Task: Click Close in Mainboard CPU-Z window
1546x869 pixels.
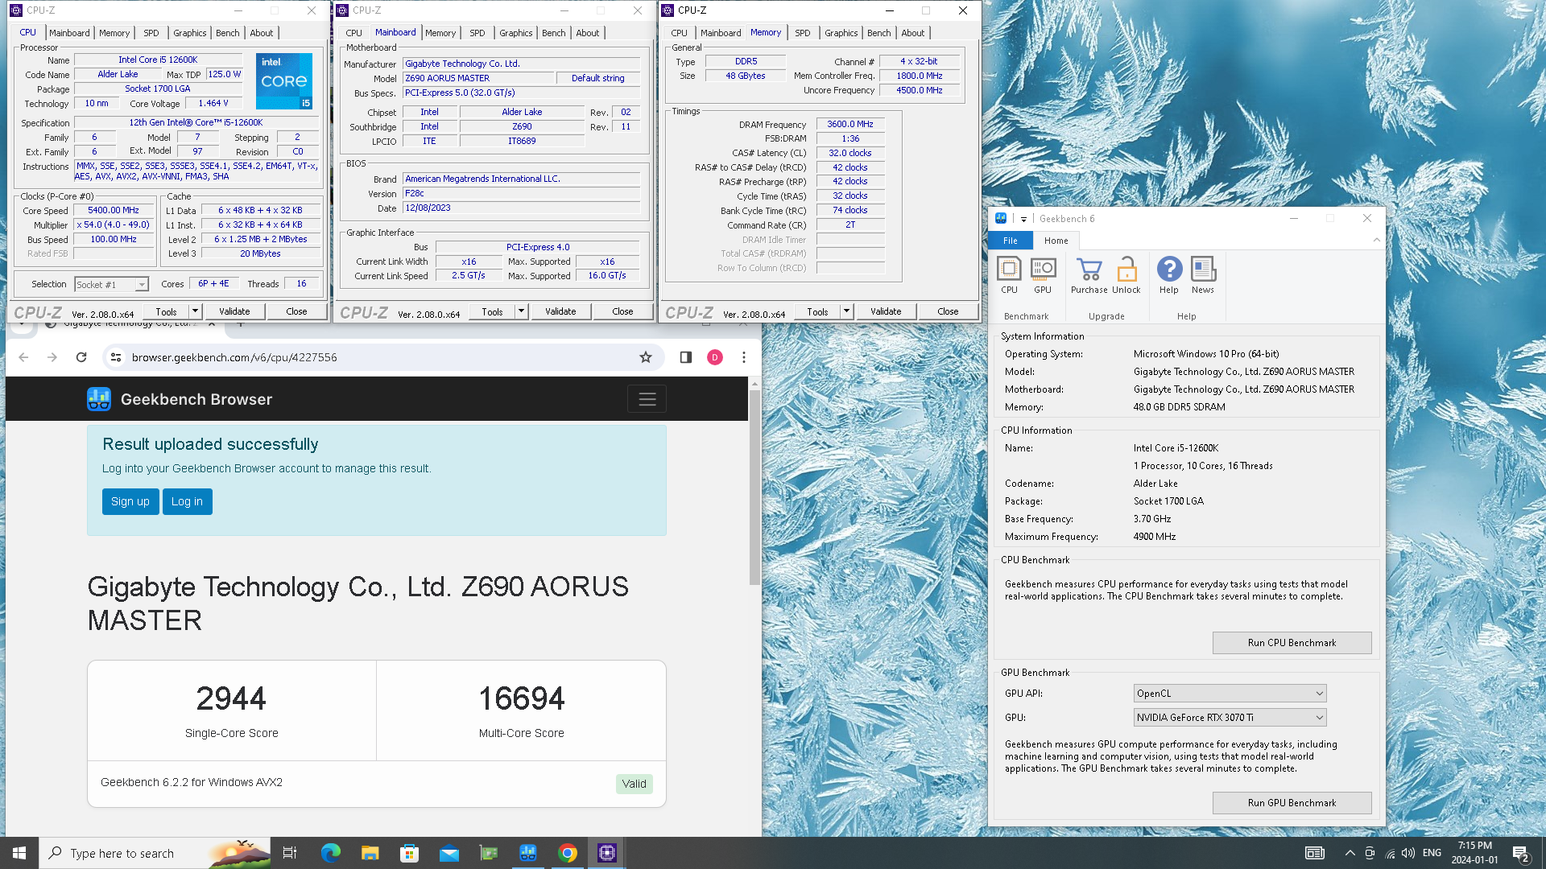Action: coord(622,311)
